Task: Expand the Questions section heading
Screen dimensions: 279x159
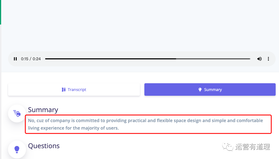Action: pos(44,146)
